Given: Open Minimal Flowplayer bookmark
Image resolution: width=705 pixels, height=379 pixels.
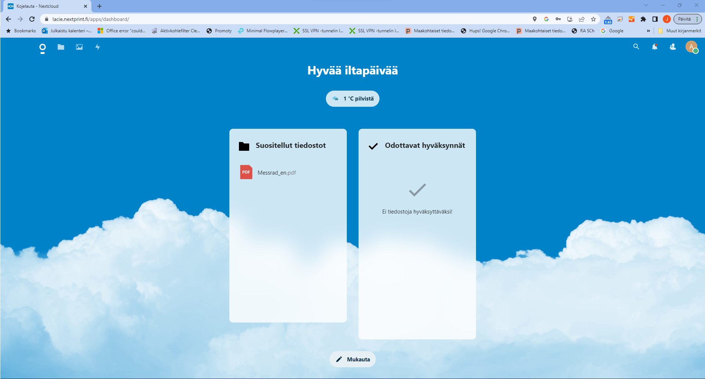Looking at the screenshot, I should click(263, 31).
